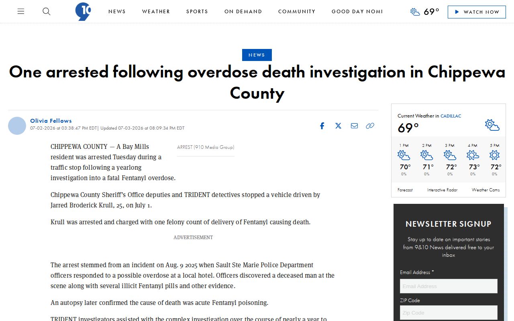Click the Newsletter Signup heading
The image size is (514, 321).
449,224
